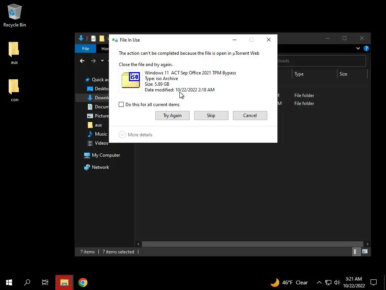The image size is (386, 290).
Task: Open the File tab in Explorer
Action: [86, 49]
